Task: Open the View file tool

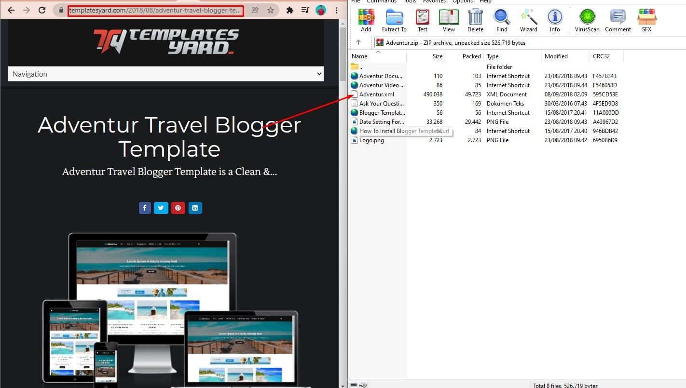Action: [449, 20]
